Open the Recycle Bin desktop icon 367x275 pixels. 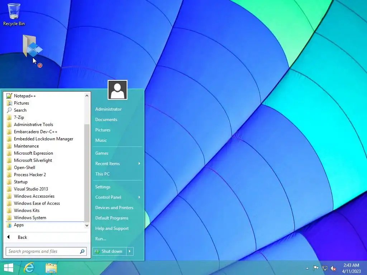pos(14,14)
